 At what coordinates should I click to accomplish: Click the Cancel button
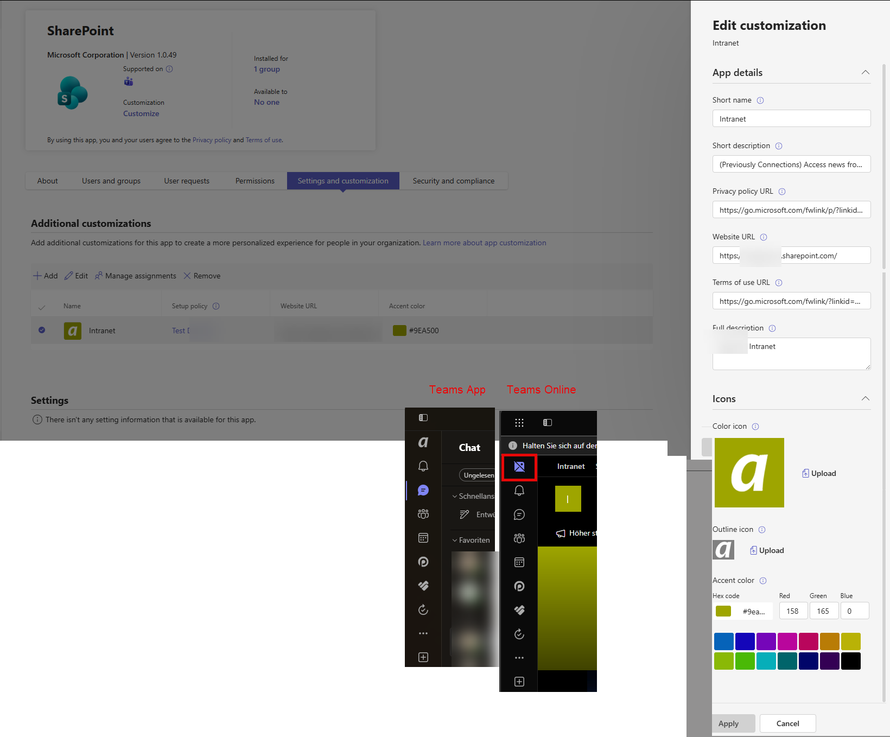point(788,723)
